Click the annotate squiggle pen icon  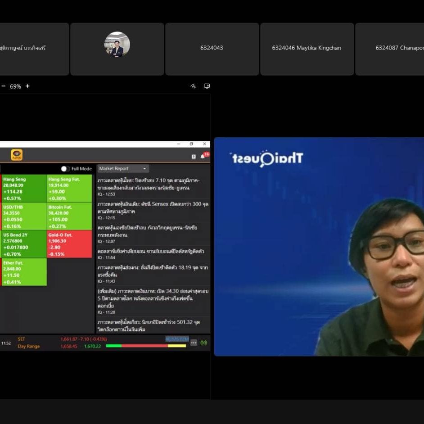[x=193, y=86]
